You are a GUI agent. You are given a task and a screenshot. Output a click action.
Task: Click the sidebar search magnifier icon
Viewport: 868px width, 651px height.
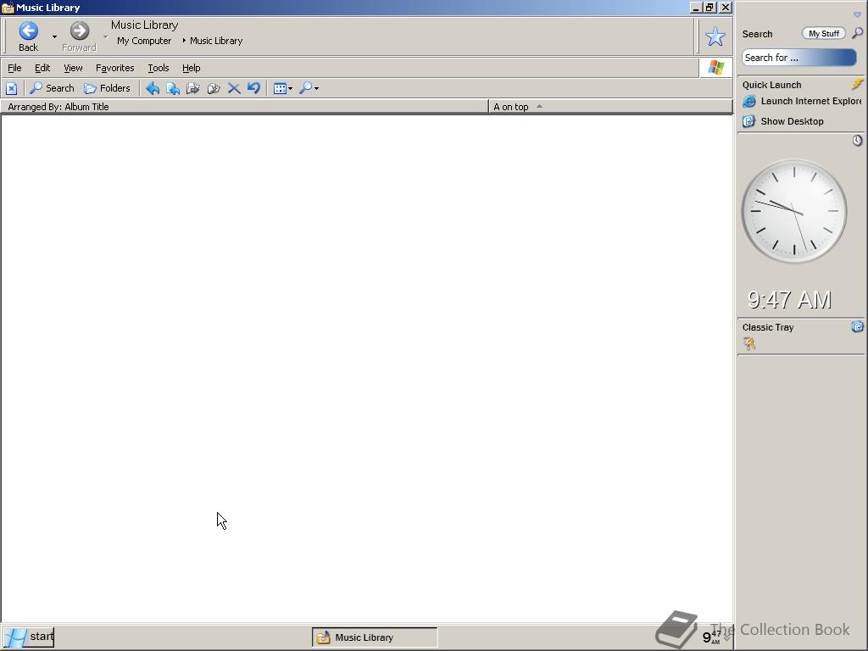click(x=857, y=33)
